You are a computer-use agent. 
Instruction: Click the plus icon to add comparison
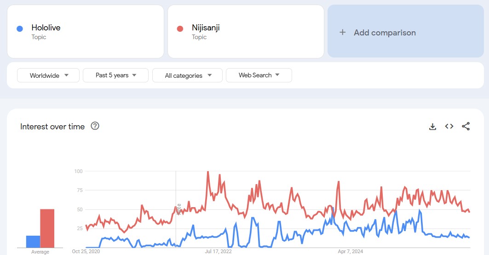342,32
